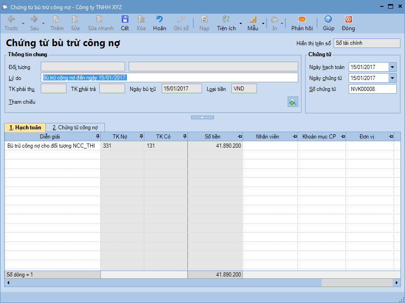Screen dimensions: 405x303
Task: Toggle pin on Số tiền column
Action: point(240,137)
